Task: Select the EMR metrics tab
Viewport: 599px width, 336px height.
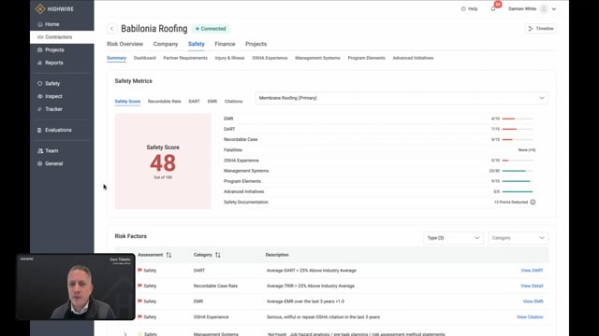Action: [212, 102]
